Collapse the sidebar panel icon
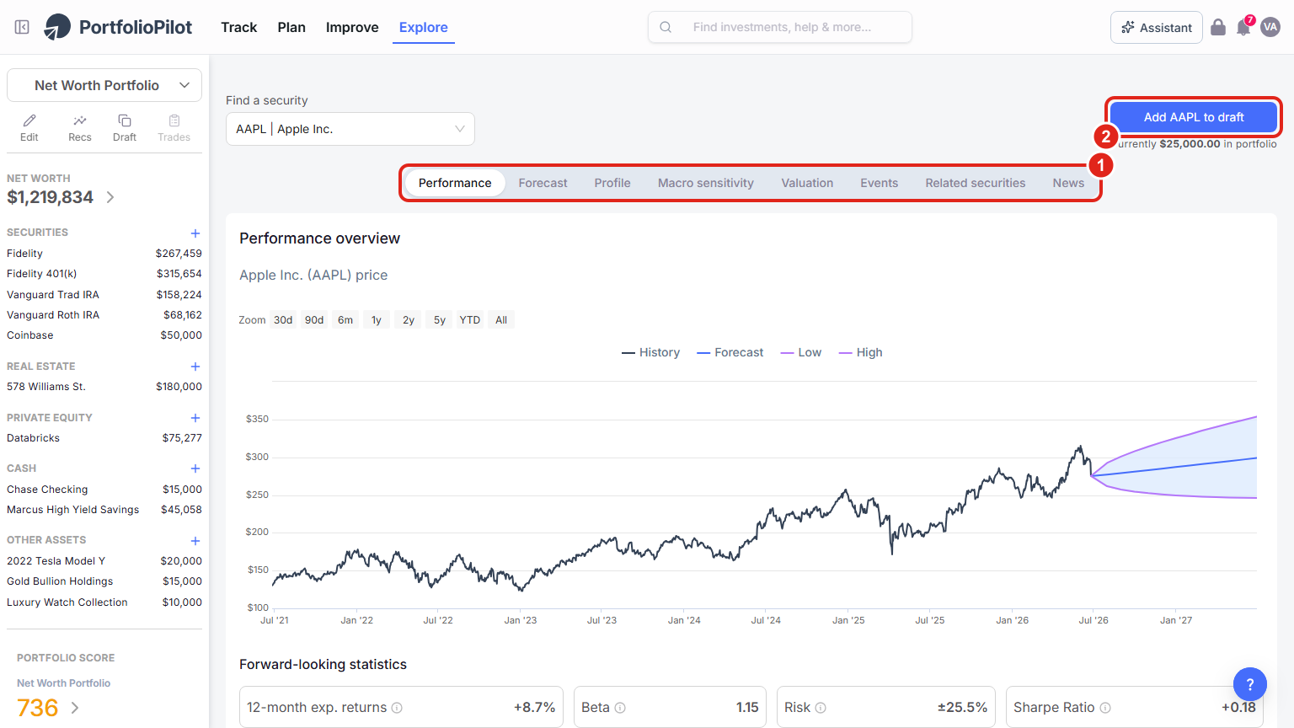This screenshot has height=728, width=1294. 23,27
